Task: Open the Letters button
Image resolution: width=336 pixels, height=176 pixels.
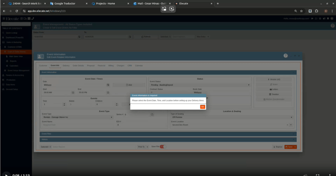Action: [x=274, y=89]
